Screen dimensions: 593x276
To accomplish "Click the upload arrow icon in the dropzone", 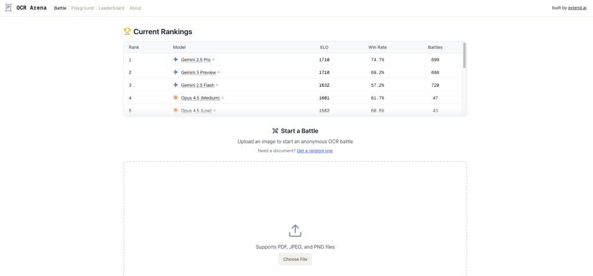I will 295,230.
